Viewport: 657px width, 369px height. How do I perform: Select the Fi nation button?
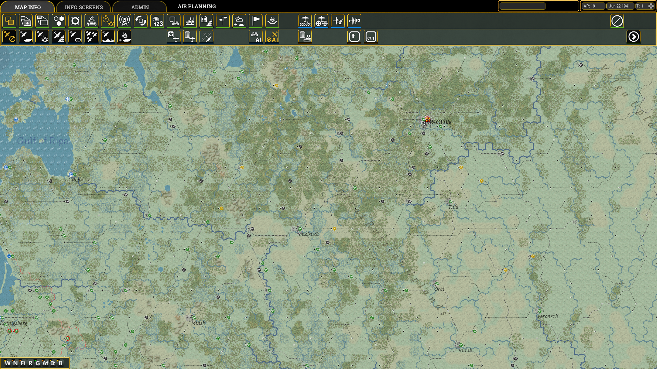click(x=23, y=363)
